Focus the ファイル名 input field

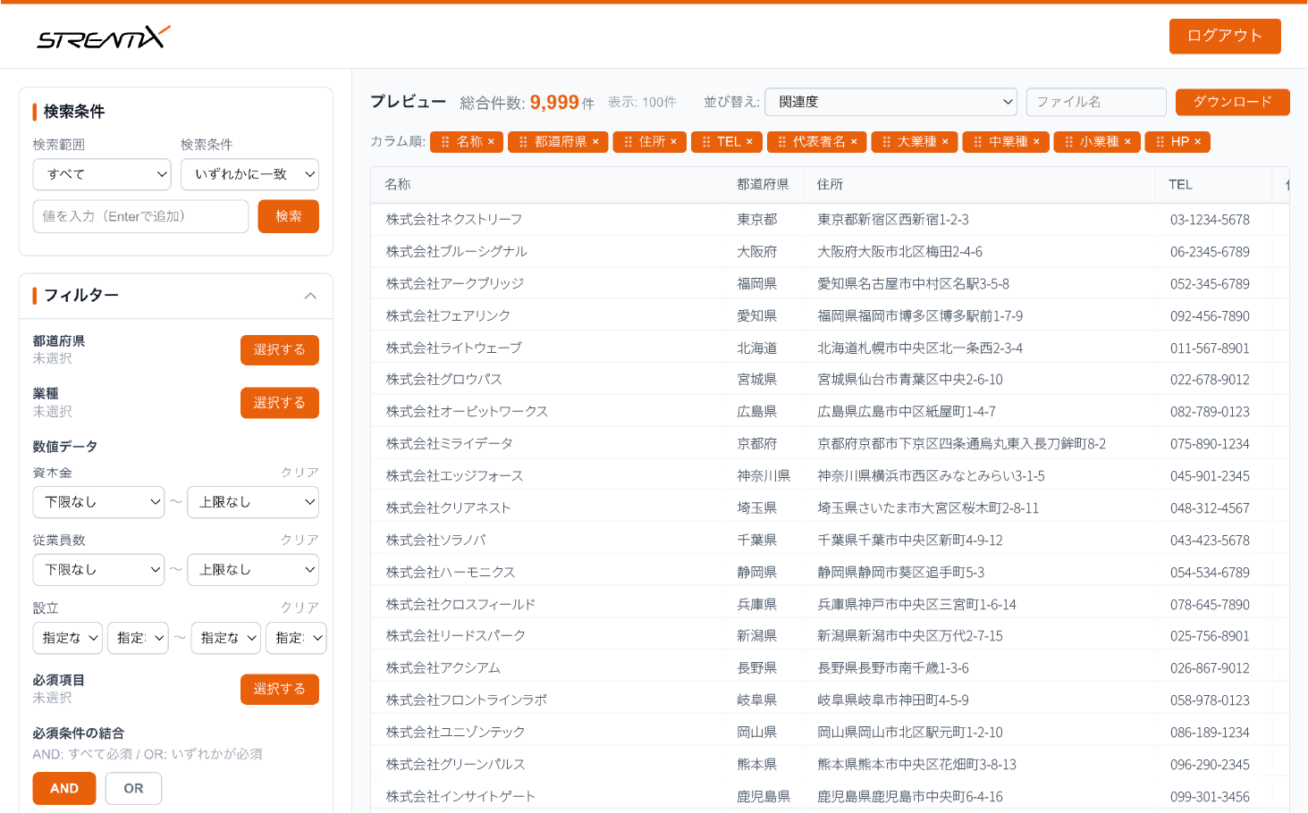point(1096,102)
